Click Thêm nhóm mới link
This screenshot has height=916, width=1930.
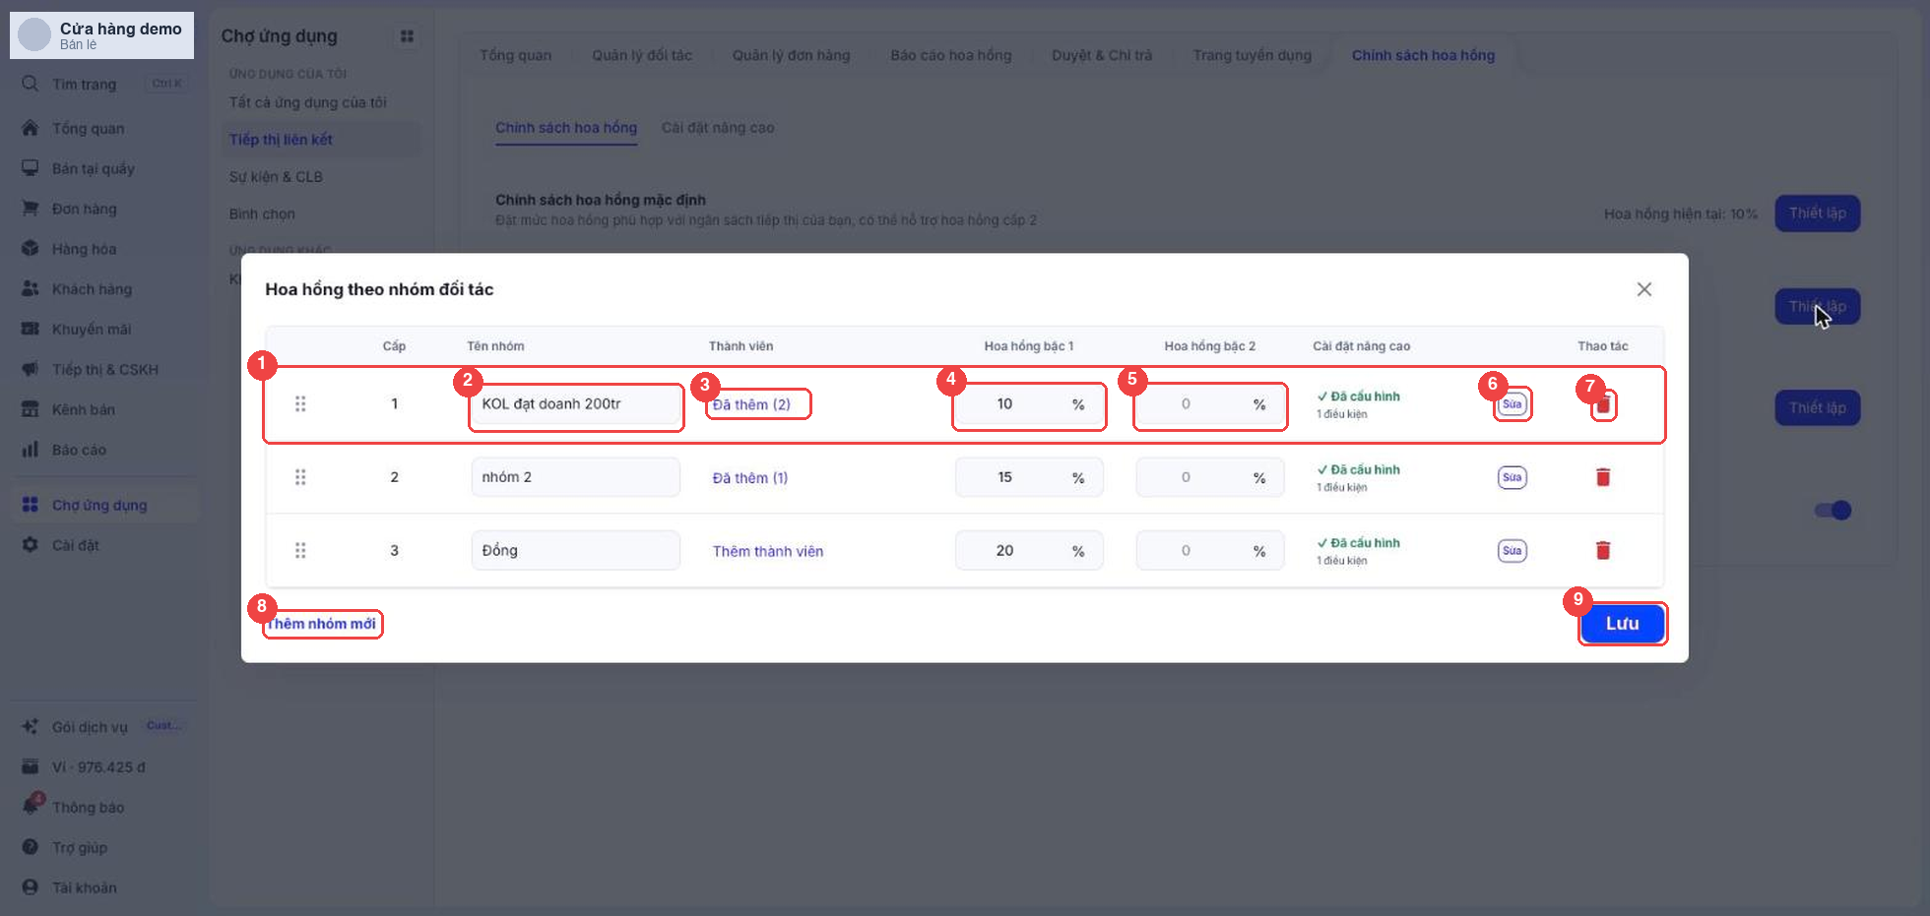322,624
